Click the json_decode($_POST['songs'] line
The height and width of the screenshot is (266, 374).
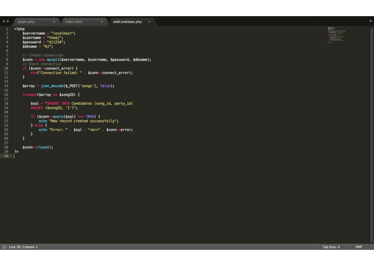click(x=68, y=86)
